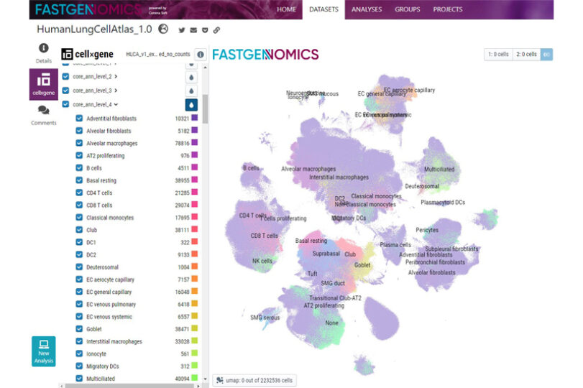
Task: Color by core_ann_level_3 droplet icon
Action: click(x=191, y=91)
